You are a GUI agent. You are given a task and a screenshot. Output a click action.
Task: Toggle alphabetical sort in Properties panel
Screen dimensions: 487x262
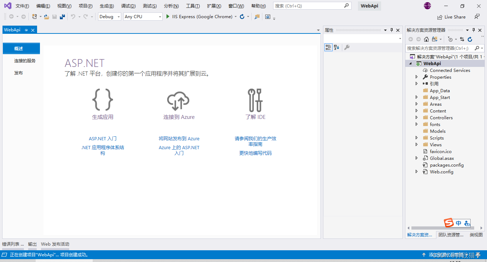[x=337, y=47]
